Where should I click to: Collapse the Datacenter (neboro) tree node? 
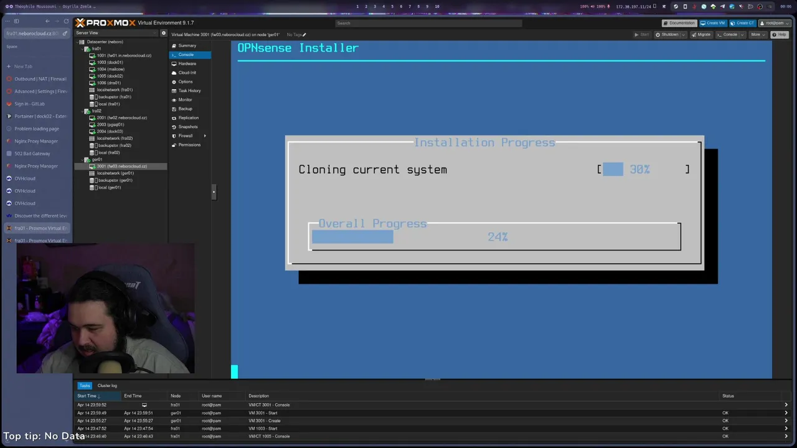coord(76,42)
